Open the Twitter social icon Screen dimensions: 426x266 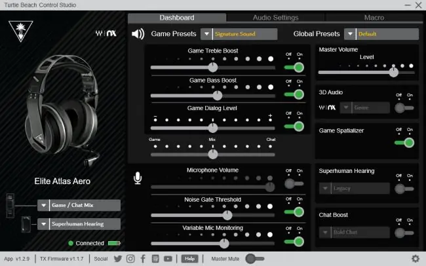118,259
